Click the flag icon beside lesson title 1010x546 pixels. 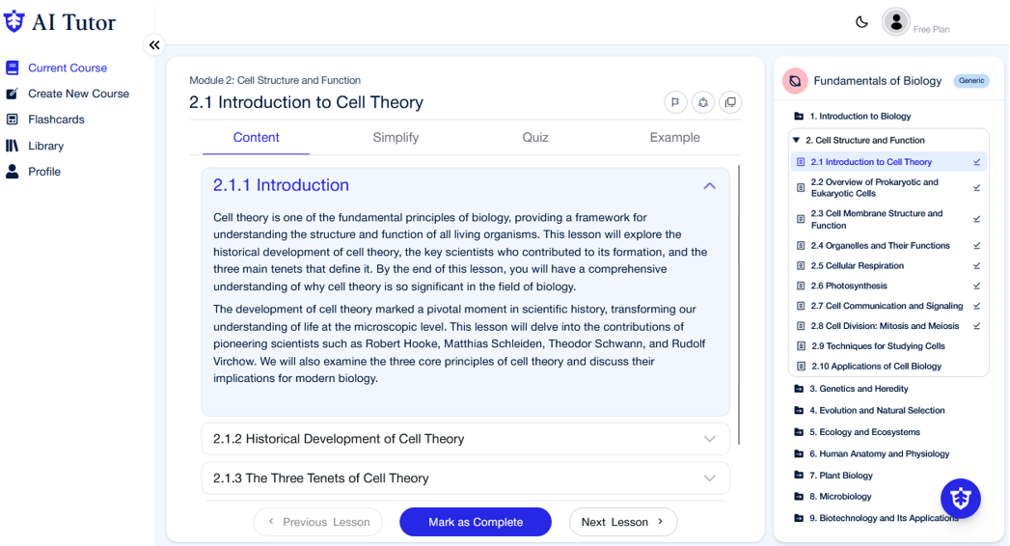point(675,102)
